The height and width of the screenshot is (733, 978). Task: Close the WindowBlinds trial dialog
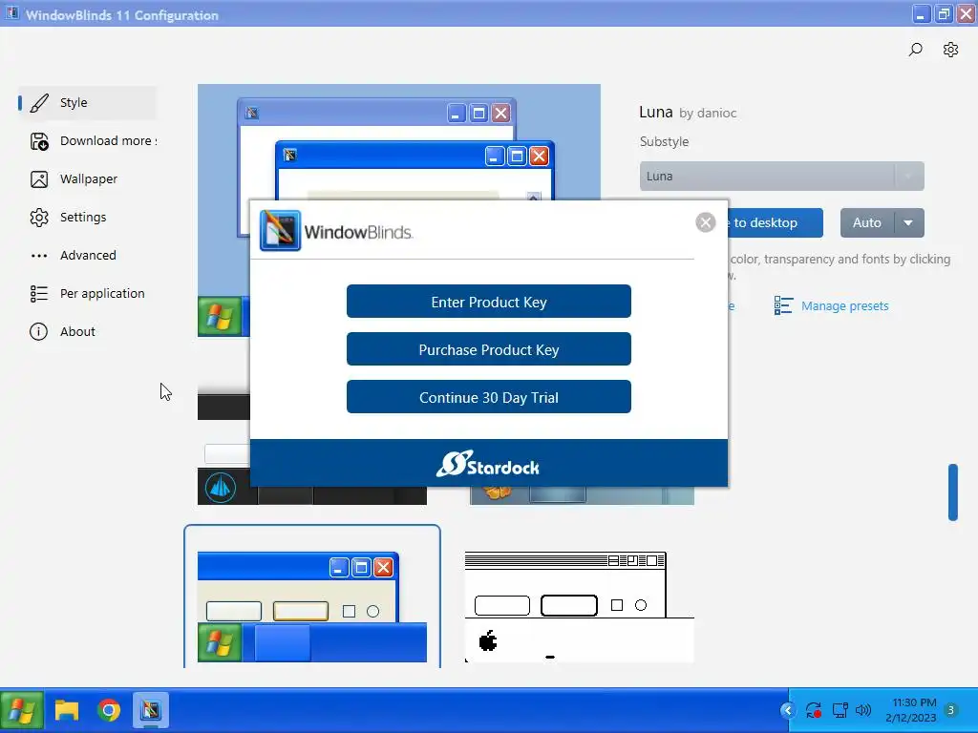click(706, 222)
